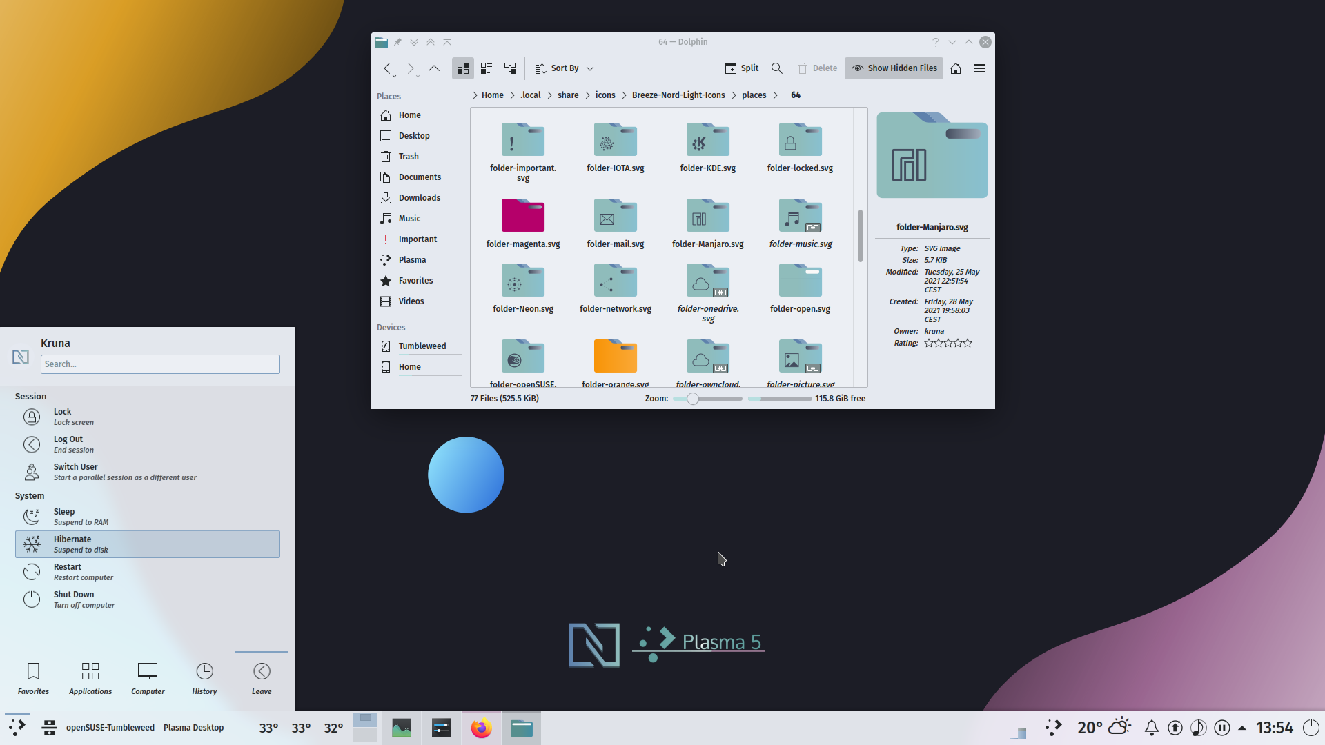1325x745 pixels.
Task: Click the 13:54 clock
Action: [1274, 728]
